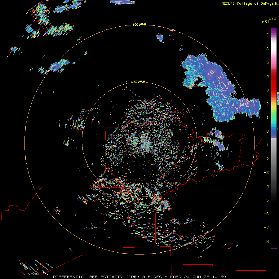Click the NEXLAB-College of DuPage watermark text
This screenshot has height=279, width=279.
click(250, 3)
